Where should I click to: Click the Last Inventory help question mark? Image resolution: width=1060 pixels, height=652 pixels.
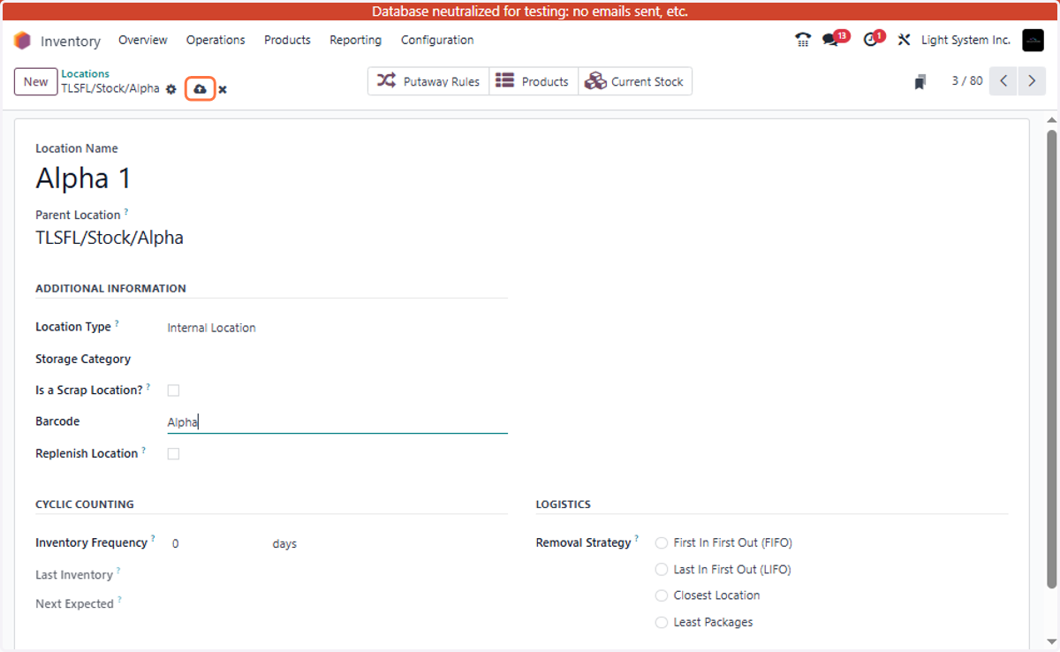coord(118,571)
